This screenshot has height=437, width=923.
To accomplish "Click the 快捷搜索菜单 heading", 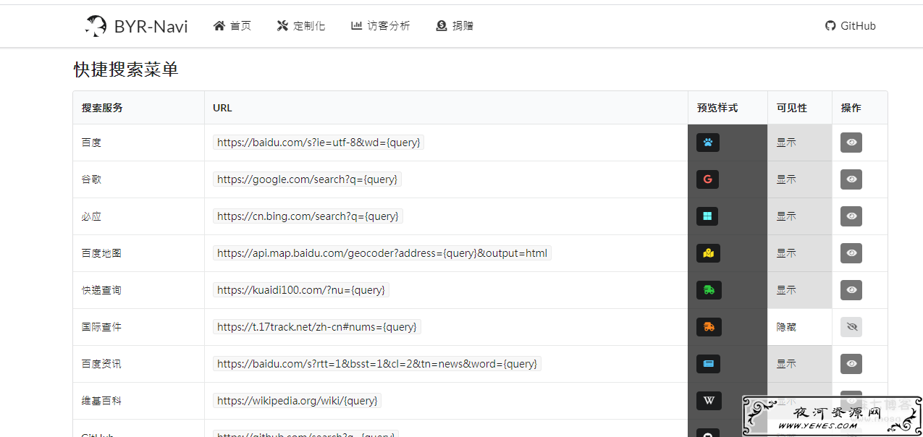I will 126,69.
